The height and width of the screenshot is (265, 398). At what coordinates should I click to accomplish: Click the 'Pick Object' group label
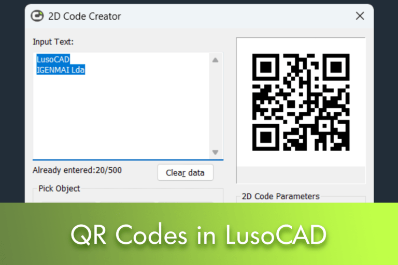59,188
